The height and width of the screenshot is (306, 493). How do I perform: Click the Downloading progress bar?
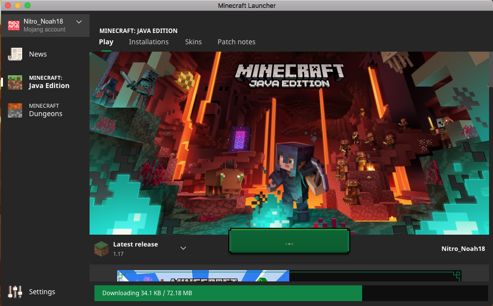pos(290,293)
